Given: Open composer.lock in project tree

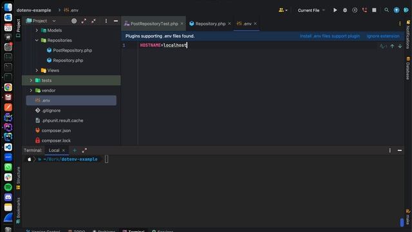Looking at the screenshot, I should pyautogui.click(x=53, y=140).
